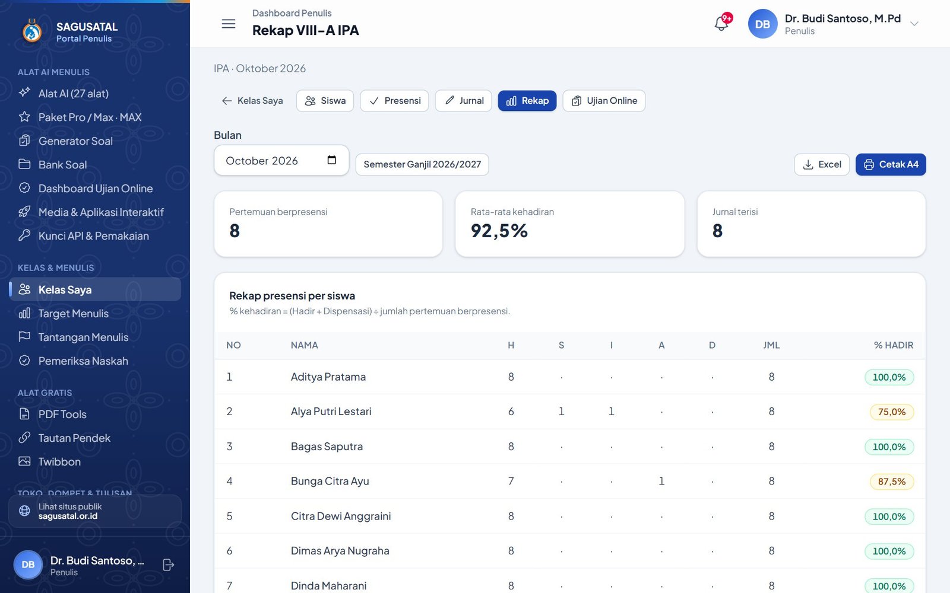Go back to Kelas Saya link
Image resolution: width=950 pixels, height=593 pixels.
(252, 101)
